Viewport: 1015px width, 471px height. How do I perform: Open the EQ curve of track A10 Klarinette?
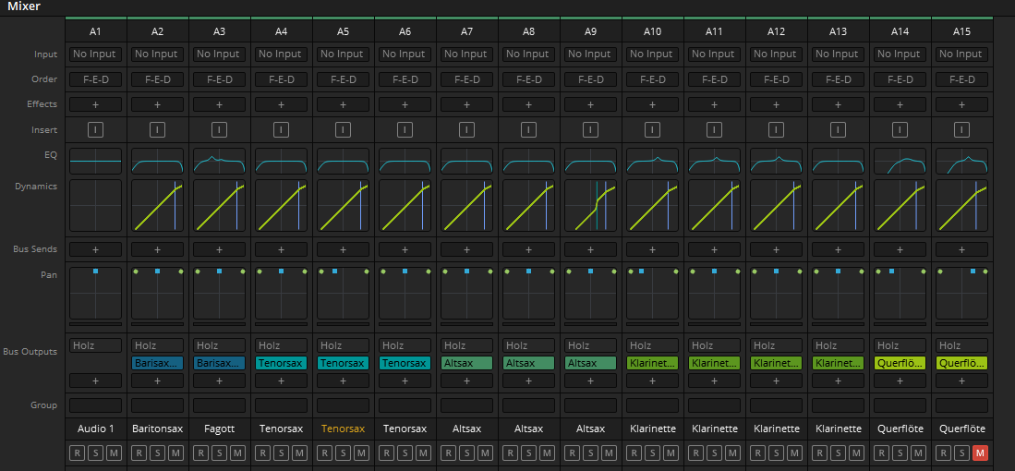coord(652,161)
